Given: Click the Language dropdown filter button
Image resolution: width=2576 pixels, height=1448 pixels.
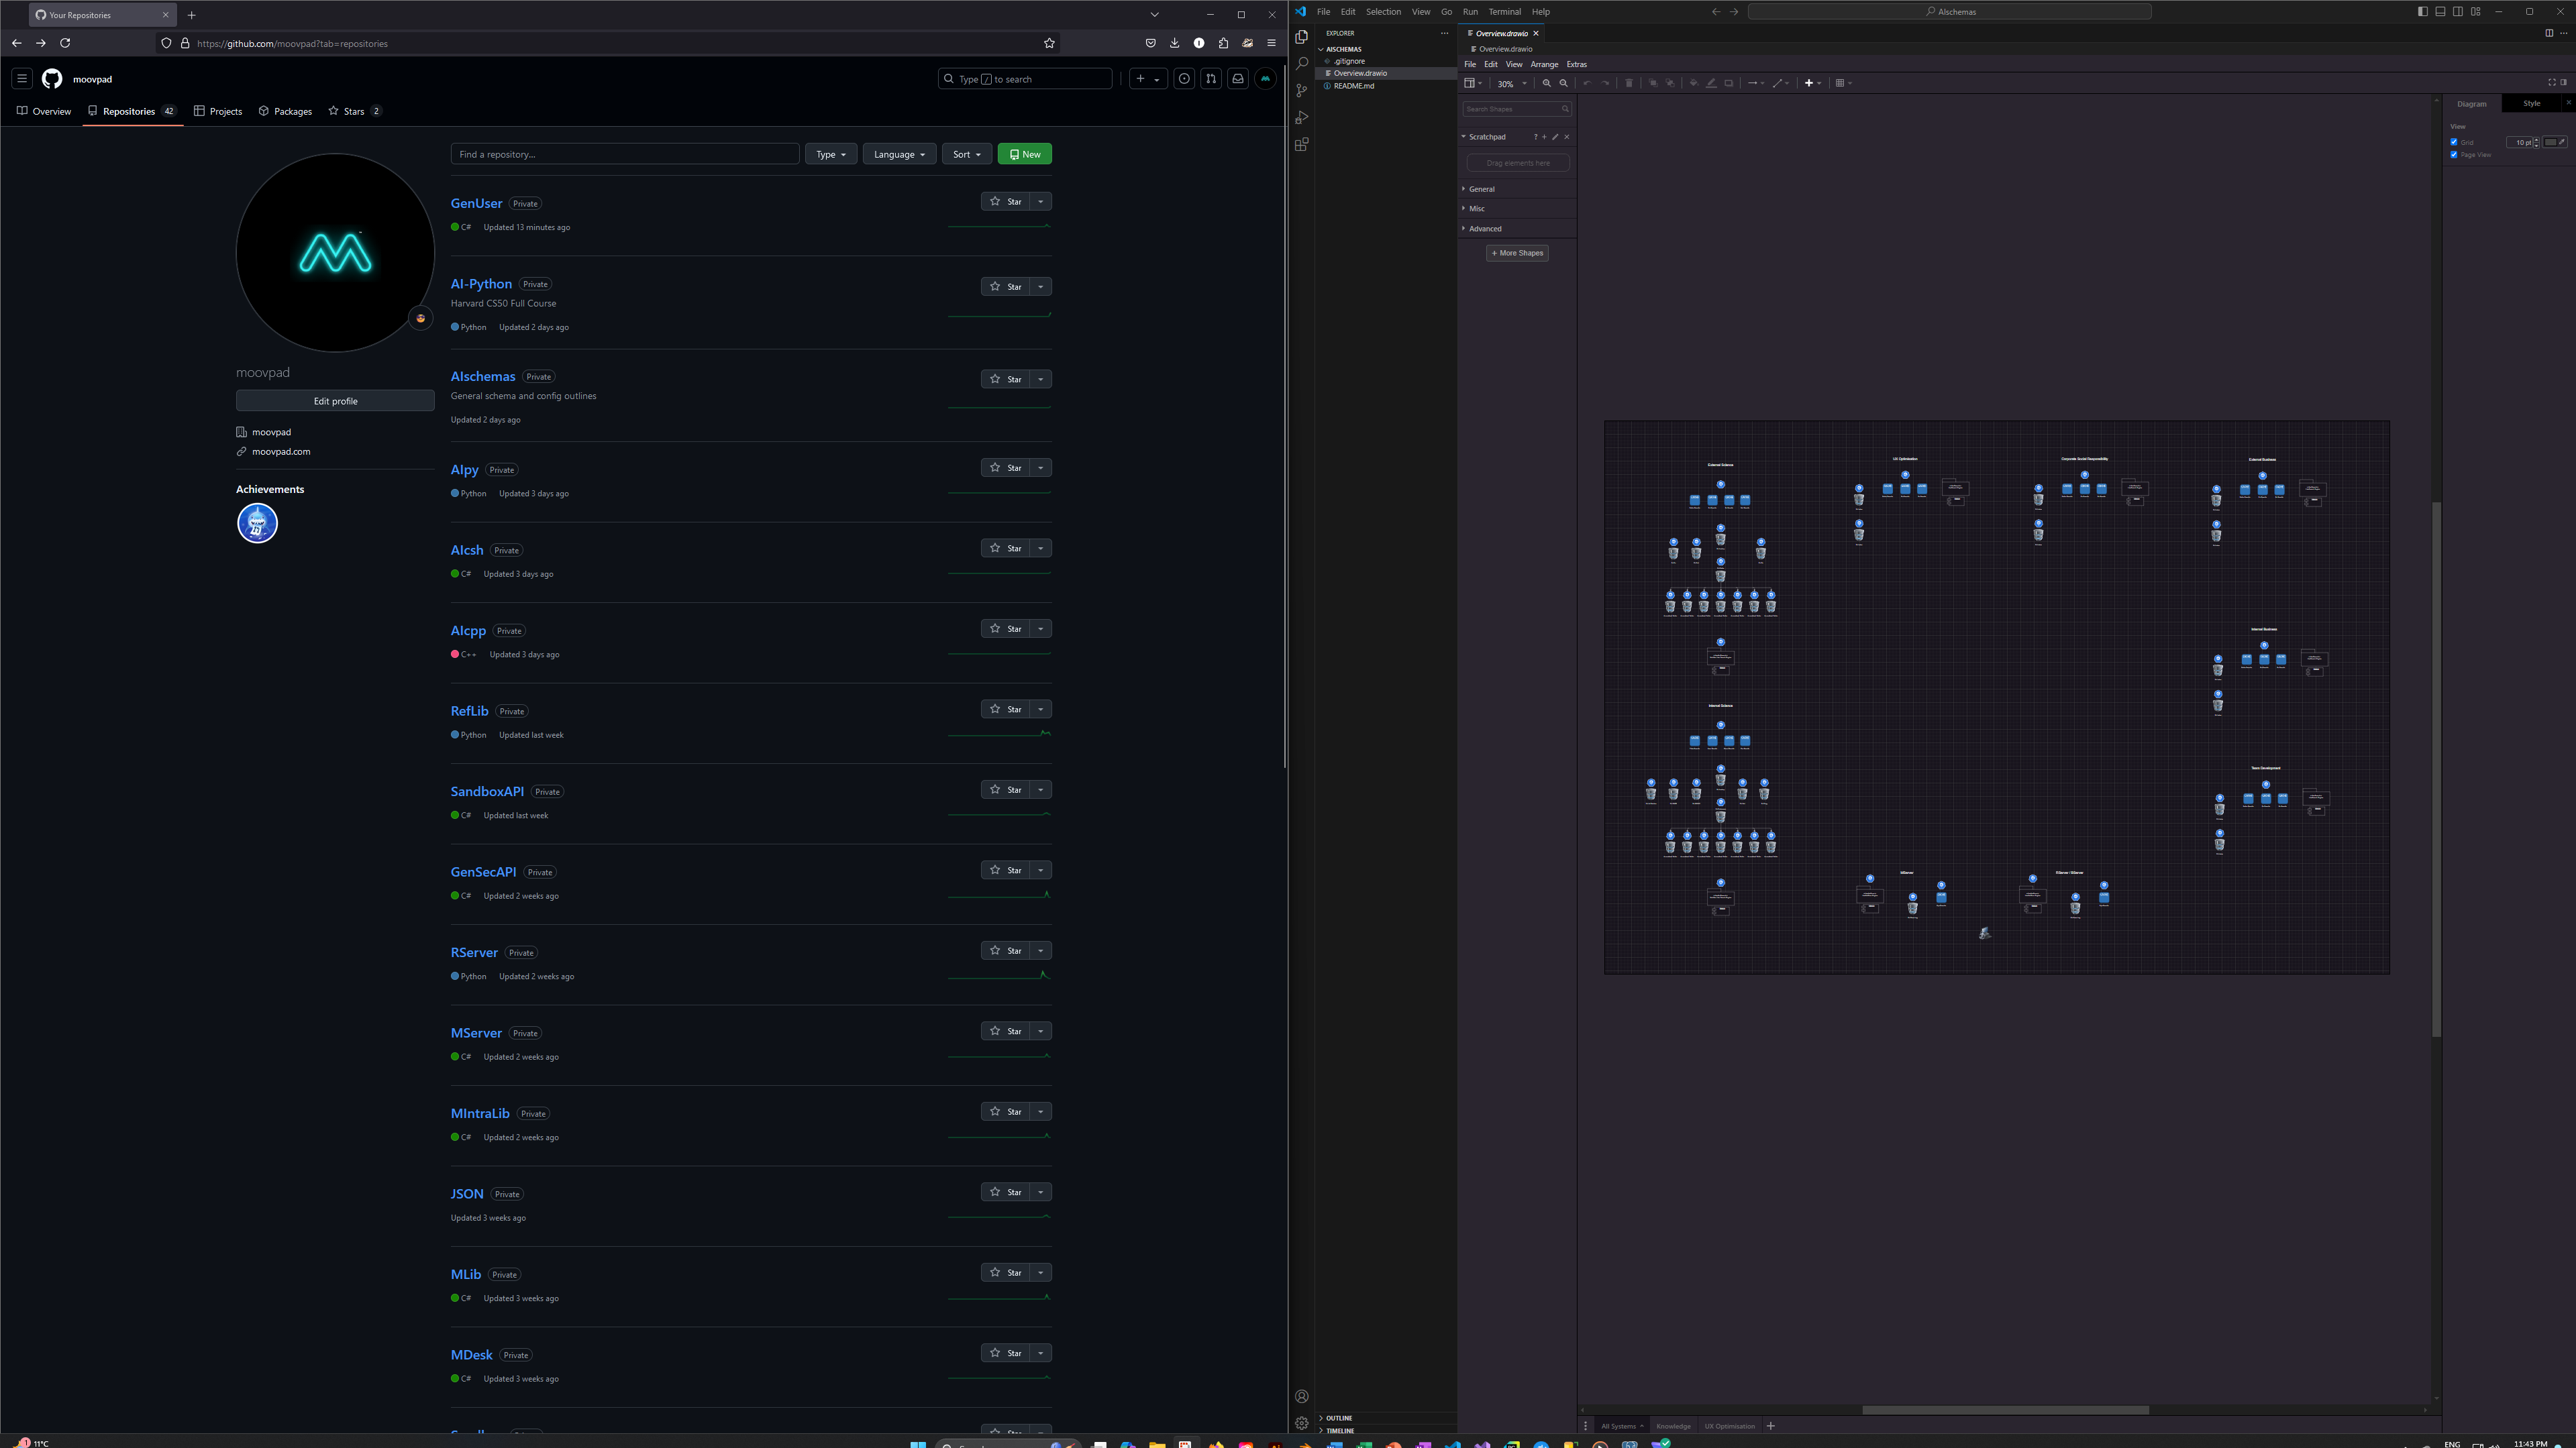Looking at the screenshot, I should tap(897, 154).
